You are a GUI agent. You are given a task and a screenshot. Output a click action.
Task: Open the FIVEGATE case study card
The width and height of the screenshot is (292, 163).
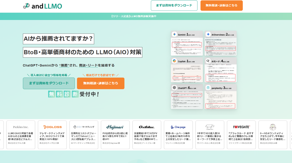241,135
